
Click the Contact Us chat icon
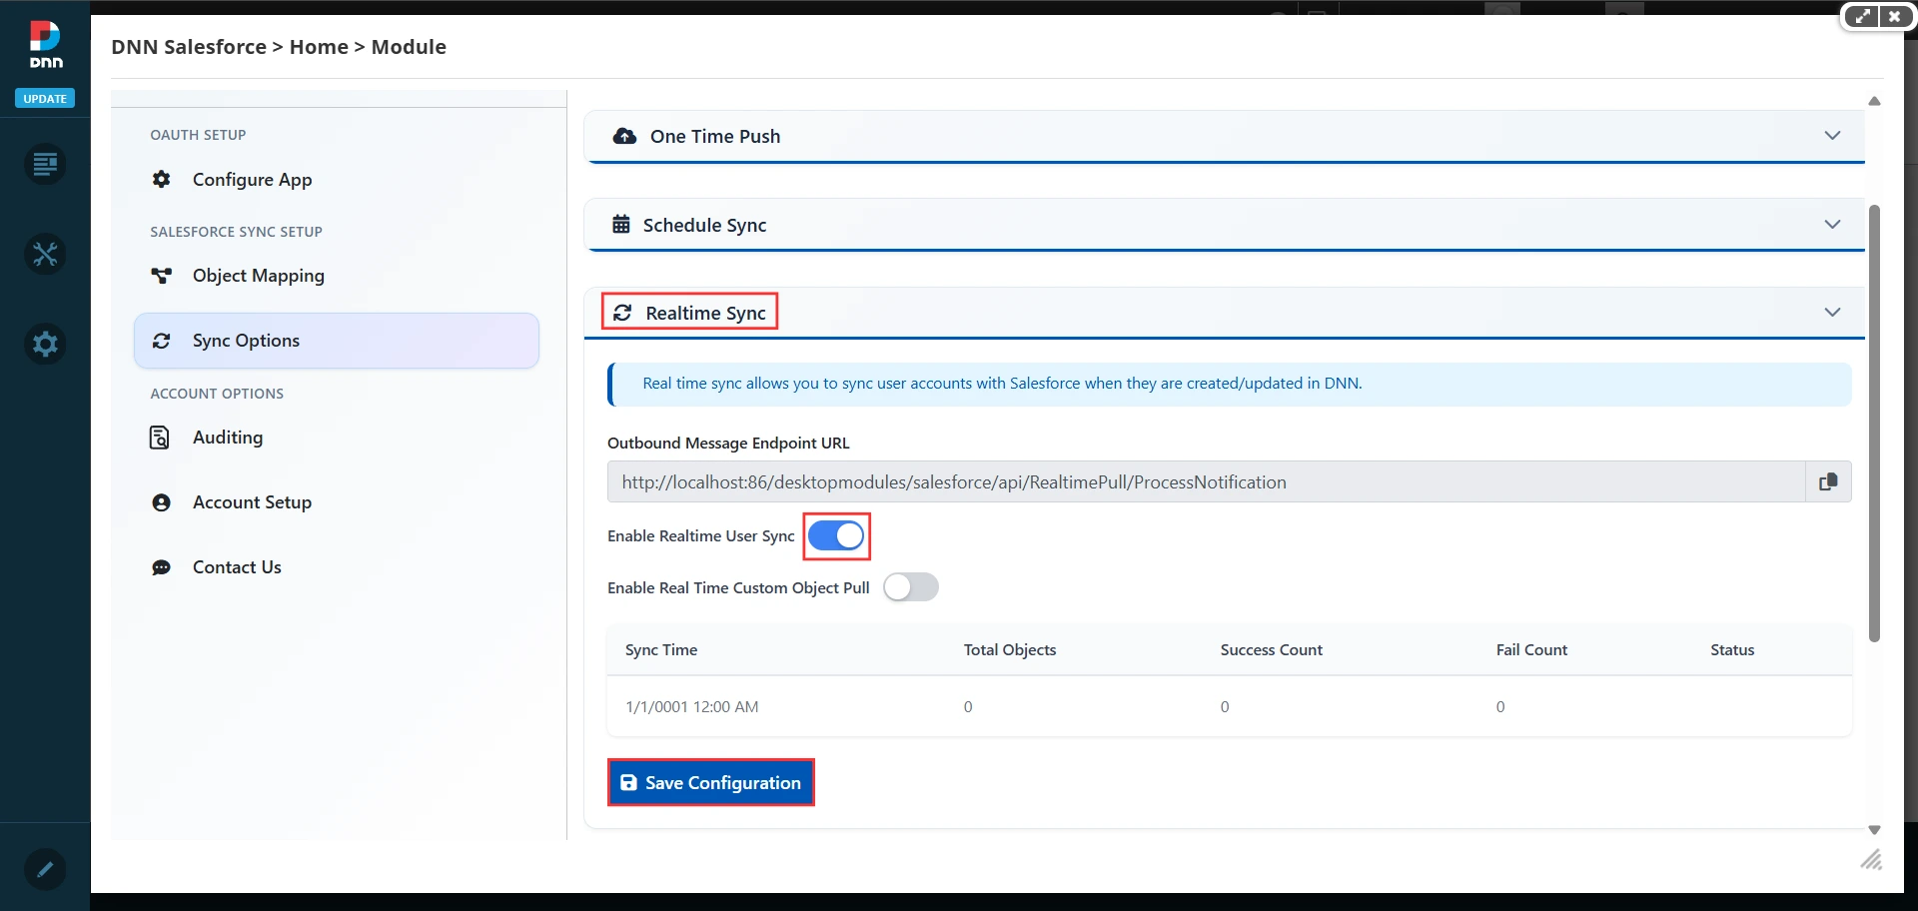coord(161,567)
